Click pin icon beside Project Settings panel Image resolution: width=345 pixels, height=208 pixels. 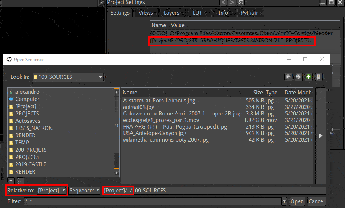coord(101,3)
